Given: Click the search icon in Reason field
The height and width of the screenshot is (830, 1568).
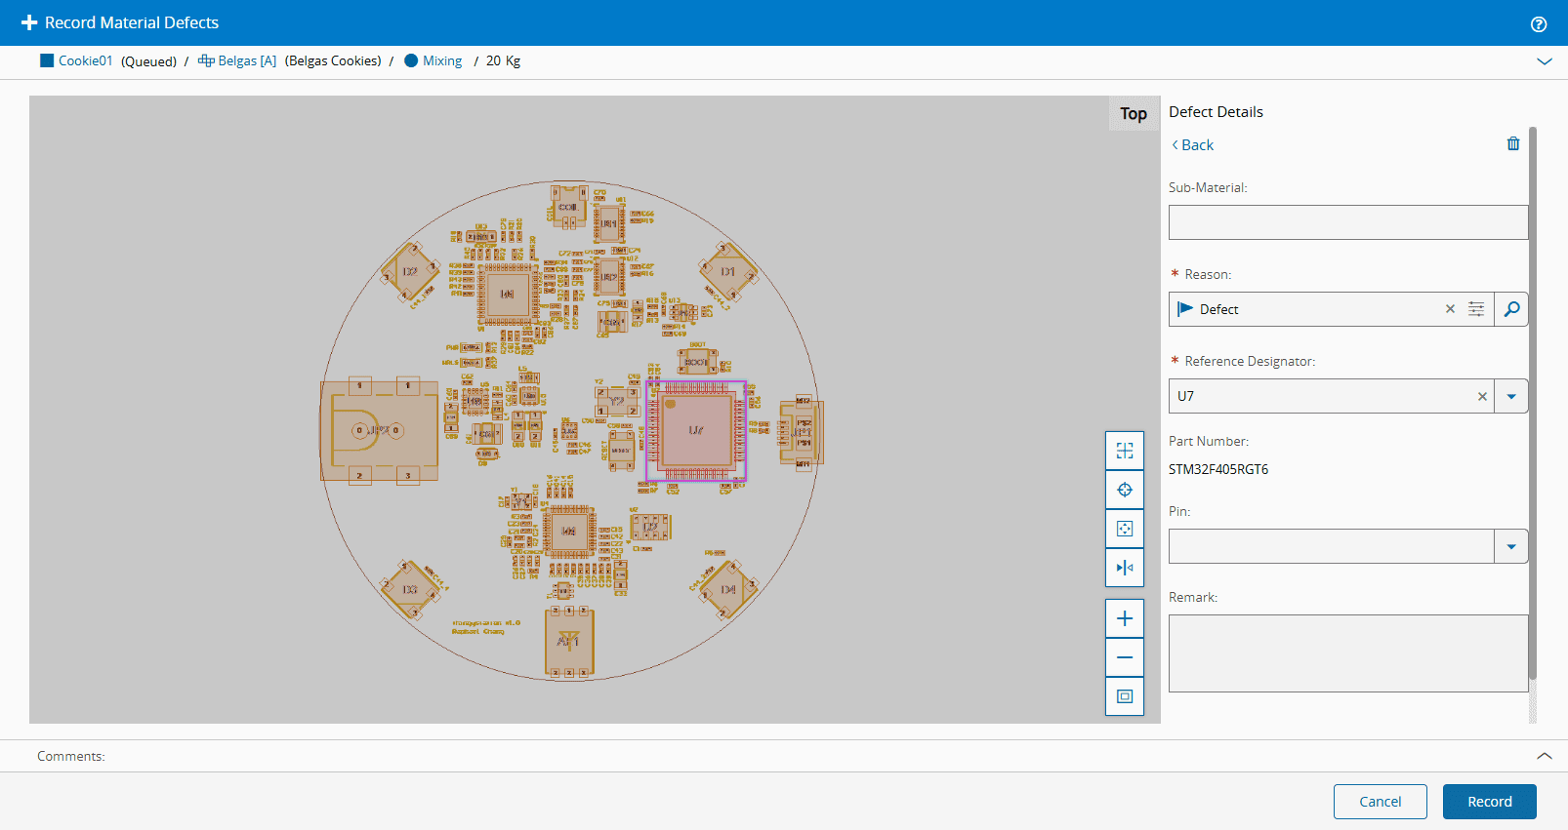Looking at the screenshot, I should (x=1510, y=309).
